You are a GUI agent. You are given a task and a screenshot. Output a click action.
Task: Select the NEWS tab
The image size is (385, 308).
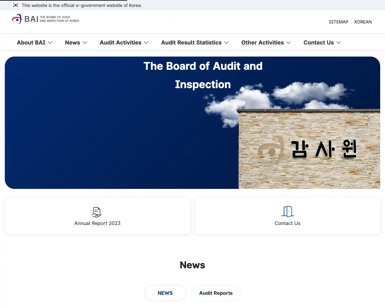[165, 293]
